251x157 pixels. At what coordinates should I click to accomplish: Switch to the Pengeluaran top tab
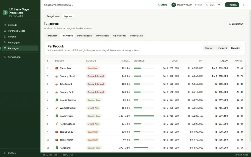click(53, 16)
